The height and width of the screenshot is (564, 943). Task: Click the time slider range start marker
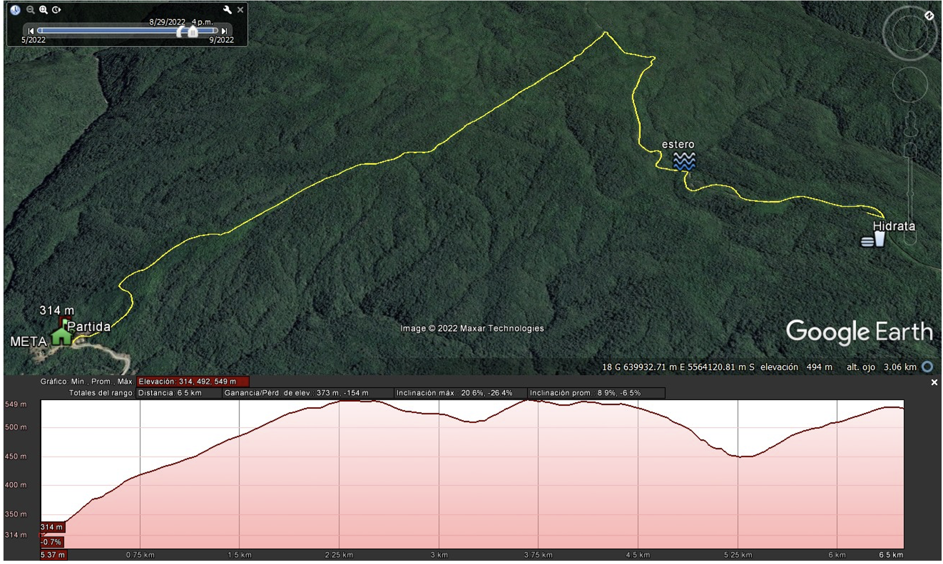[180, 32]
